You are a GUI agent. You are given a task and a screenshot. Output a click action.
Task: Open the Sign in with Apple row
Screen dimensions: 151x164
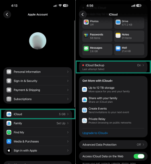click(x=38, y=150)
